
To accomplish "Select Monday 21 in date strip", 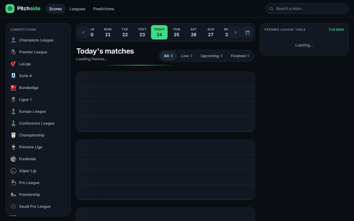I will (x=108, y=32).
